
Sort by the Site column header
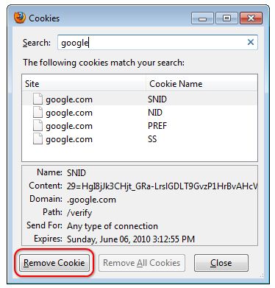pos(85,84)
